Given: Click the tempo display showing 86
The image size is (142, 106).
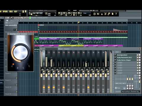Looking at the screenshot, I should [x=48, y=14].
